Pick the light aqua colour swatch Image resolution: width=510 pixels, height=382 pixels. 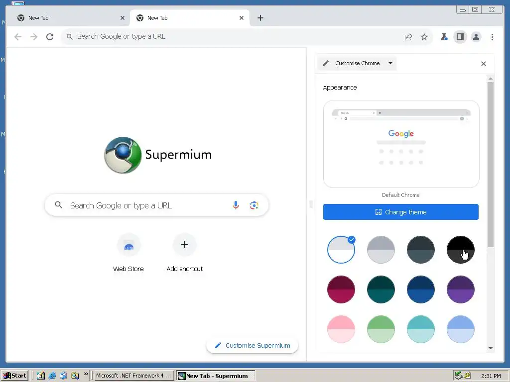pyautogui.click(x=420, y=329)
